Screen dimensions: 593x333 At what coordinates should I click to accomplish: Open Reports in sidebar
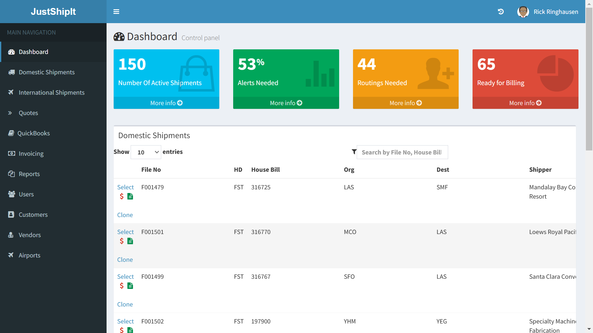tap(53, 174)
